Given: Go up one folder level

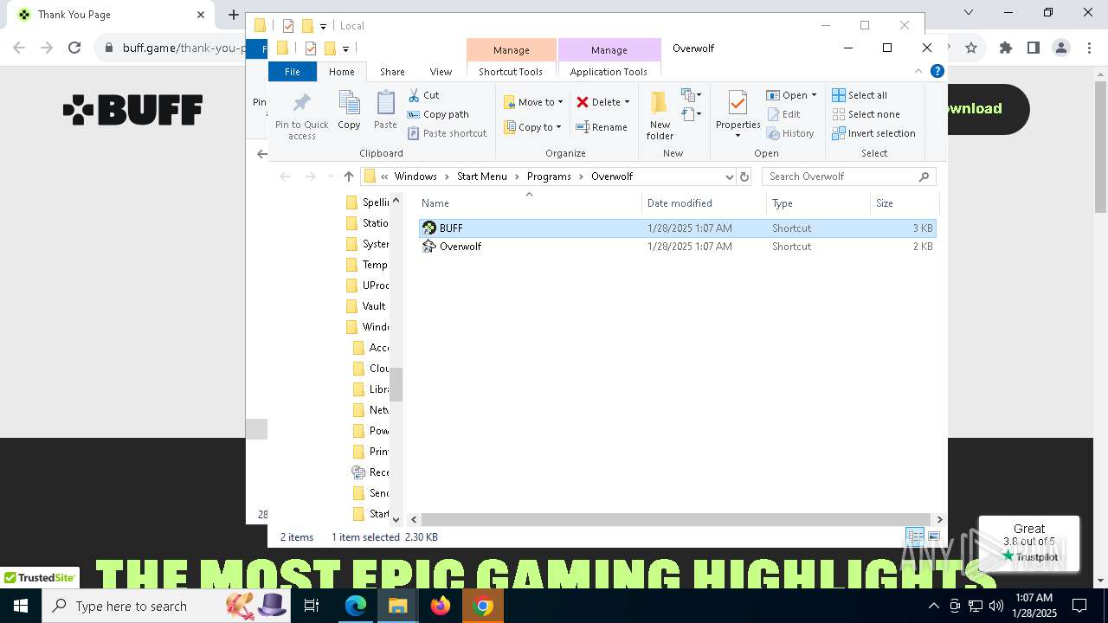Looking at the screenshot, I should tap(349, 177).
